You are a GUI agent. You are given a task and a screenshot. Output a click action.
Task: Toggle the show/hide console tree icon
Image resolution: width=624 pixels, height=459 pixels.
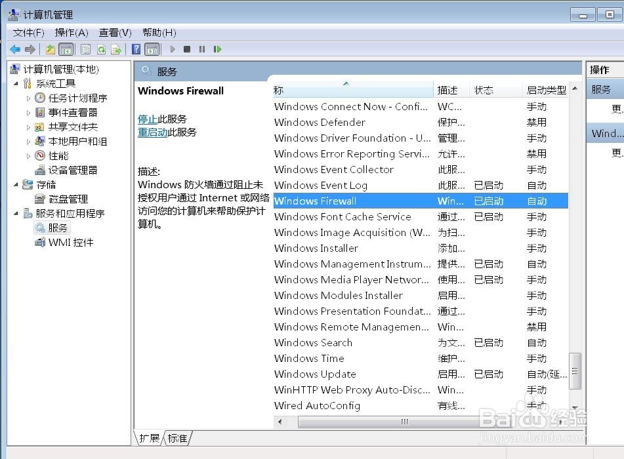pos(66,49)
